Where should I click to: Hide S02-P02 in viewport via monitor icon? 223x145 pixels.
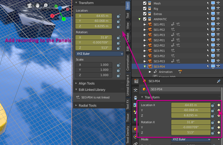(213, 45)
